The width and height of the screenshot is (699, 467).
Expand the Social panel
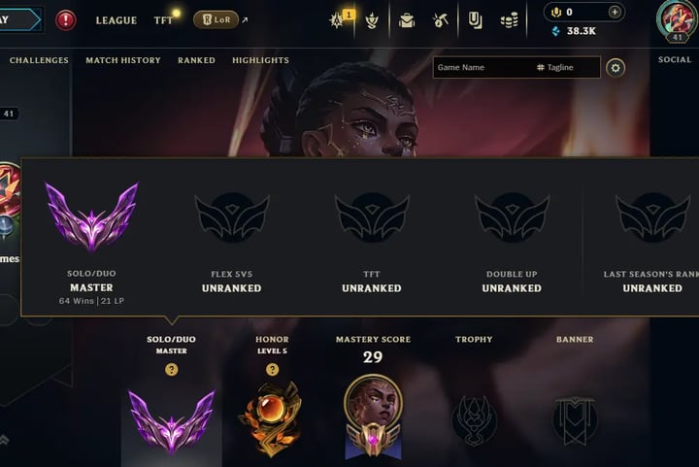point(675,60)
